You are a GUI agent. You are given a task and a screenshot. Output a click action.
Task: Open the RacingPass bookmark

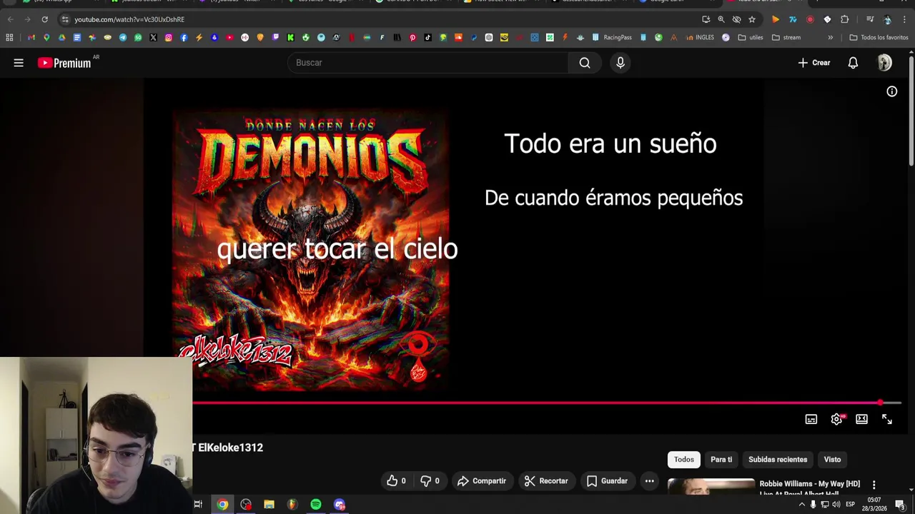point(612,37)
